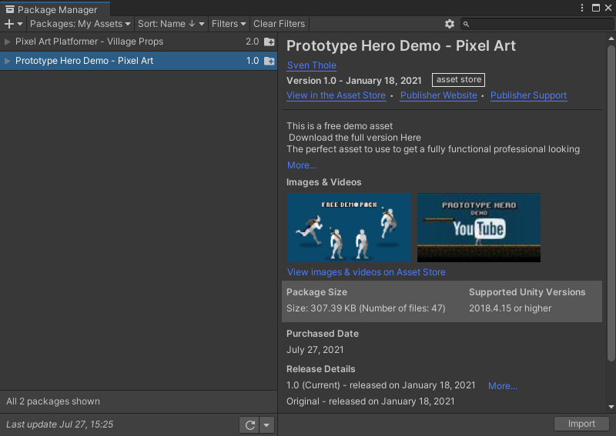Screen dimensions: 616x436
Task: Select Prototype Hero Demo - Pixel Art package
Action: pos(139,61)
